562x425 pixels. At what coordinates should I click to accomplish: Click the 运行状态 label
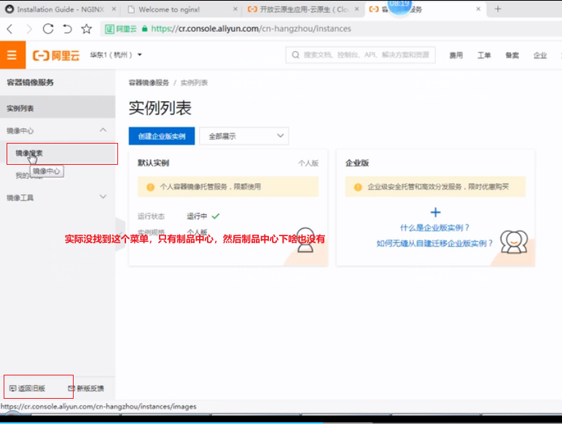[x=151, y=216]
